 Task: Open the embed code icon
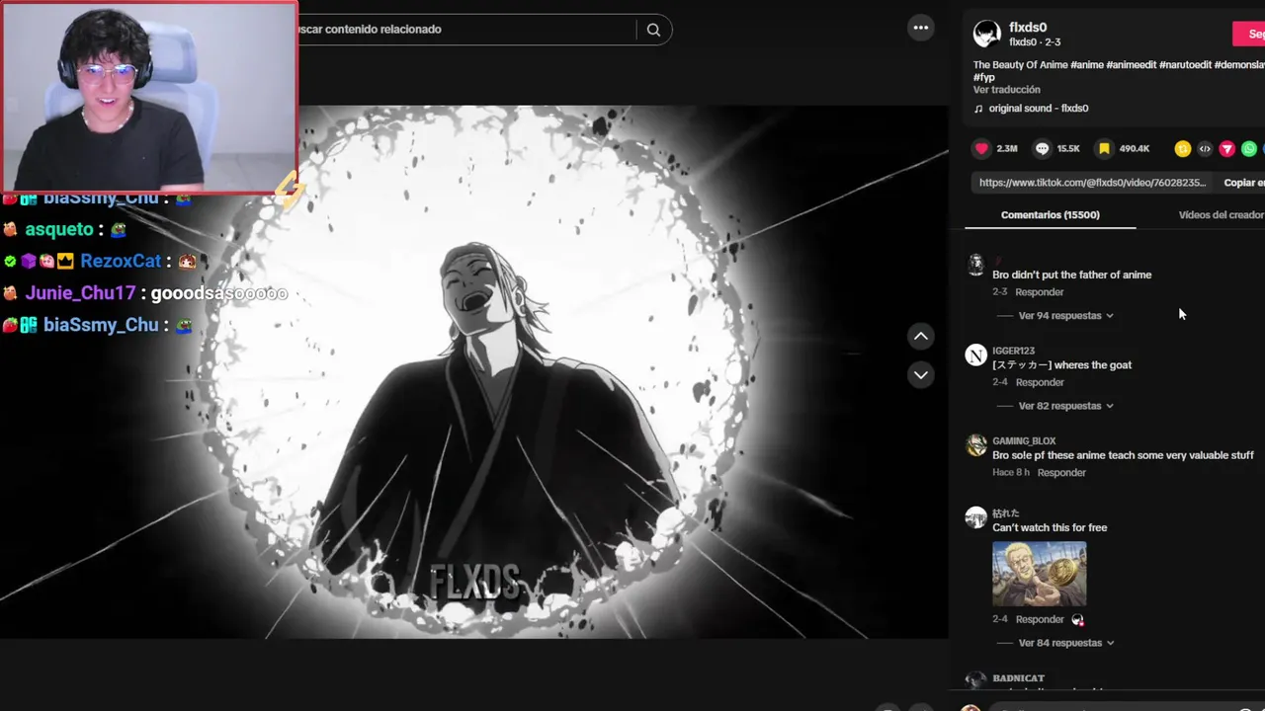click(1205, 149)
